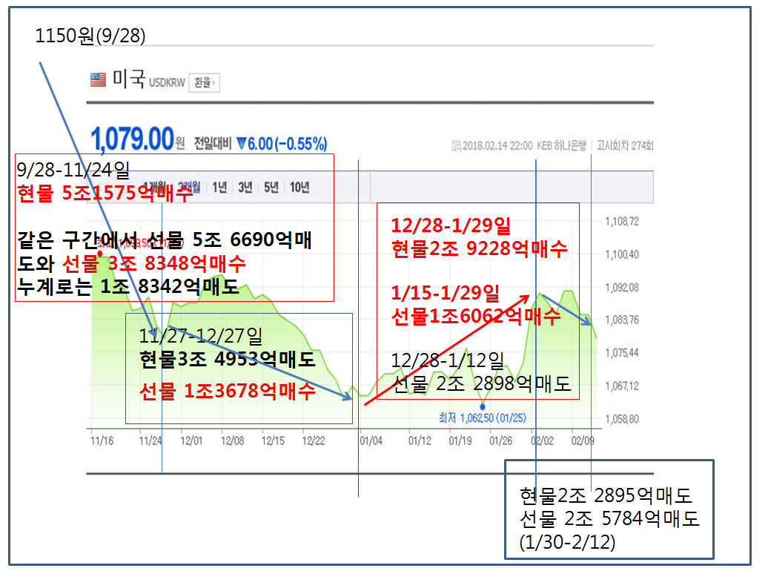Click the 12/15 date on the x-axis
The image size is (768, 571).
click(x=274, y=440)
